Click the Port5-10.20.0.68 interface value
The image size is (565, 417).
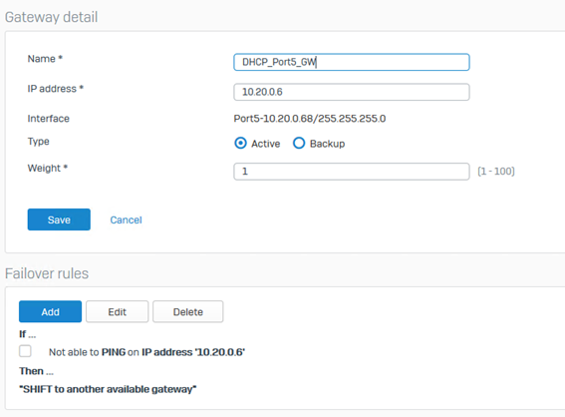pos(310,119)
